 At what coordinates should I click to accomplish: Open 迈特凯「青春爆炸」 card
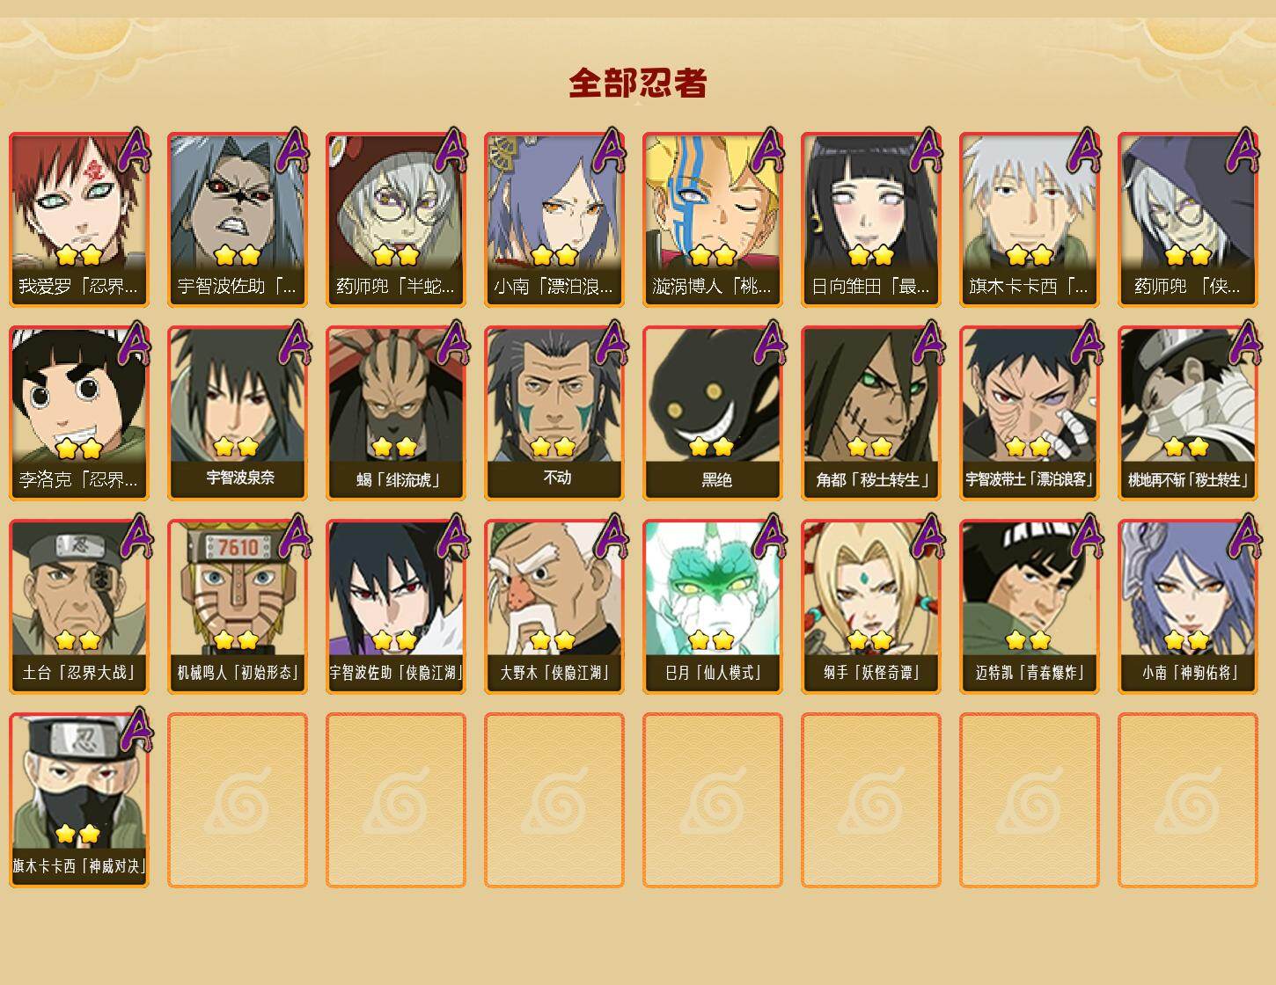pyautogui.click(x=1029, y=606)
